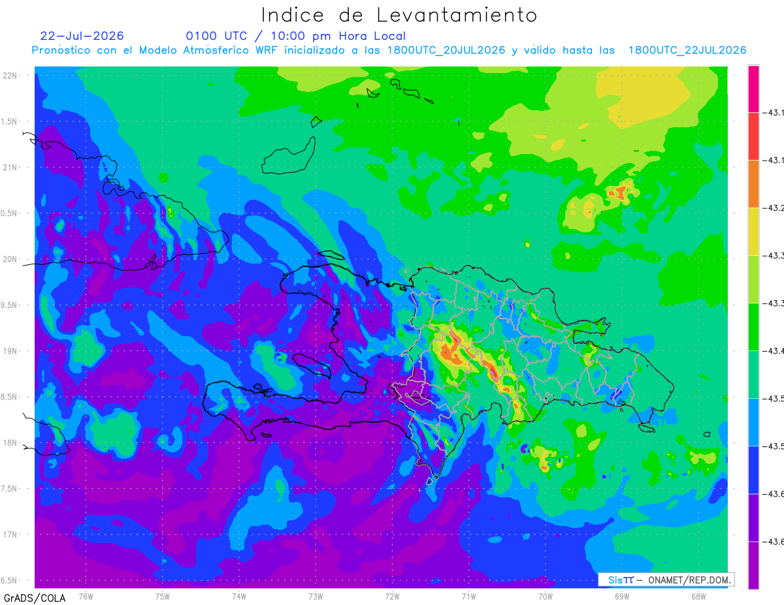Select the '18N' latitude label
Image resolution: width=784 pixels, height=605 pixels.
(x=10, y=442)
